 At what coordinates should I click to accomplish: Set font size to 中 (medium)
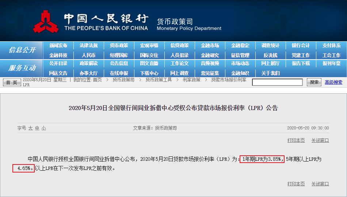coord(37,128)
